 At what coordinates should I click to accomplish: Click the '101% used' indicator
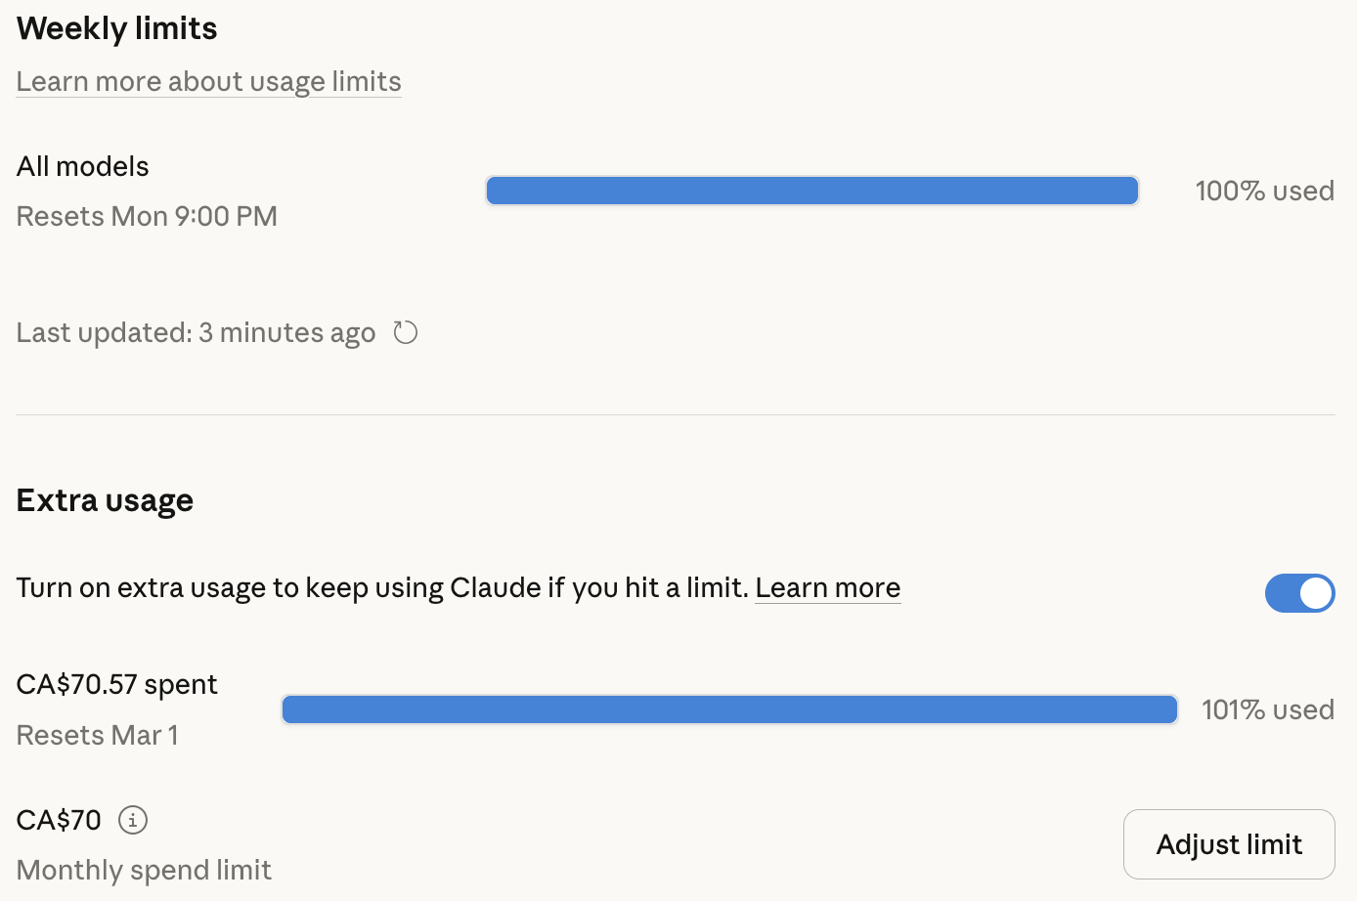coord(1268,709)
